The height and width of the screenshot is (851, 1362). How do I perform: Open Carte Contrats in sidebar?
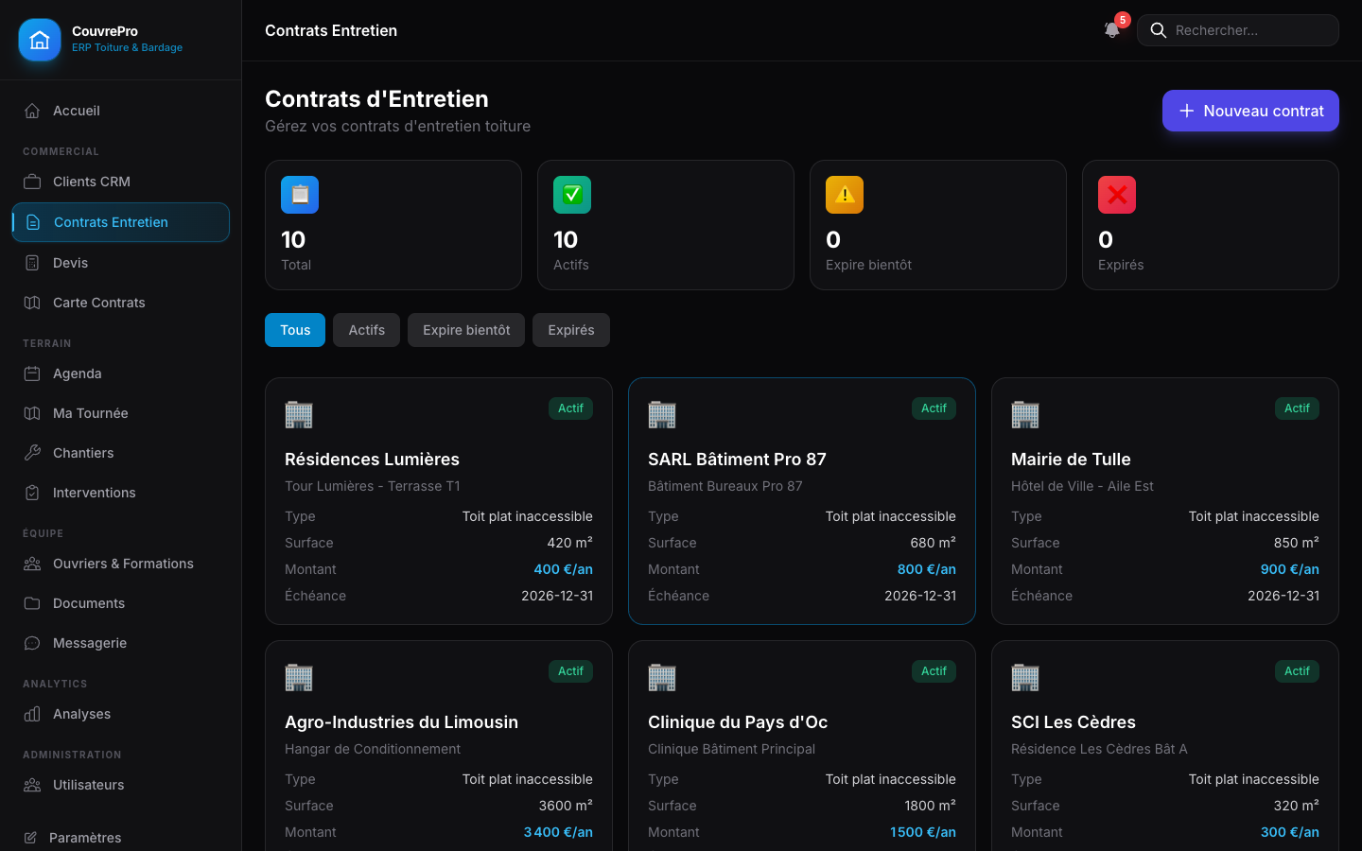120,303
